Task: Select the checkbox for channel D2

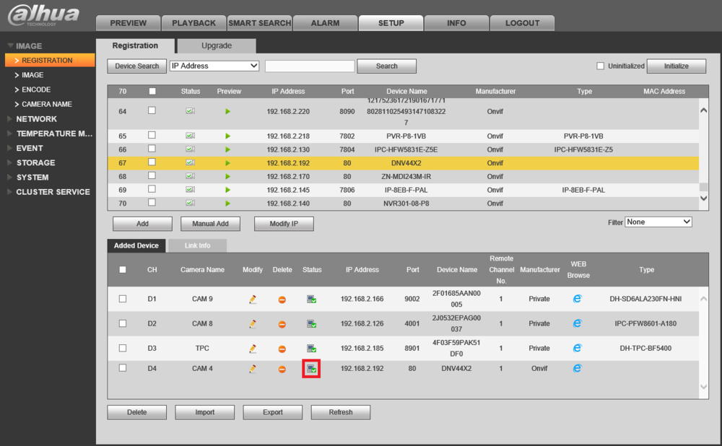Action: [123, 323]
